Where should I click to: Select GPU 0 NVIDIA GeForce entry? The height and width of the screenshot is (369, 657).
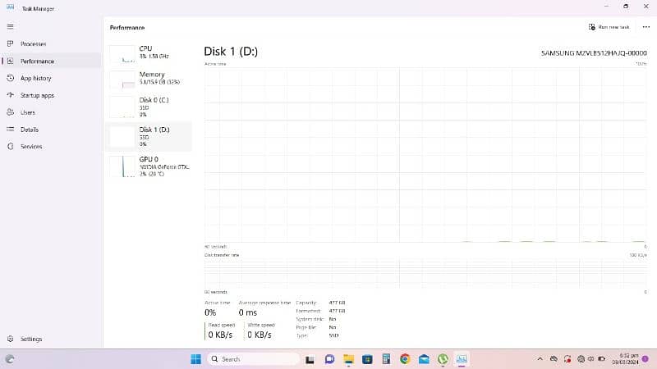click(149, 166)
